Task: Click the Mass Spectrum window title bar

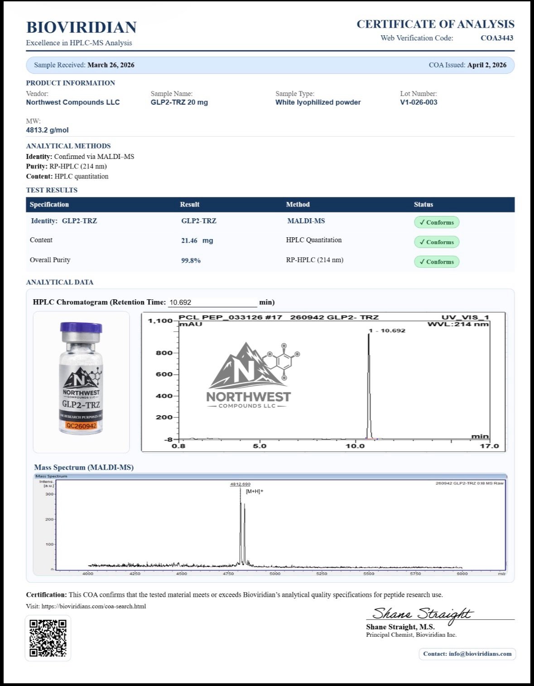Action: 270,476
